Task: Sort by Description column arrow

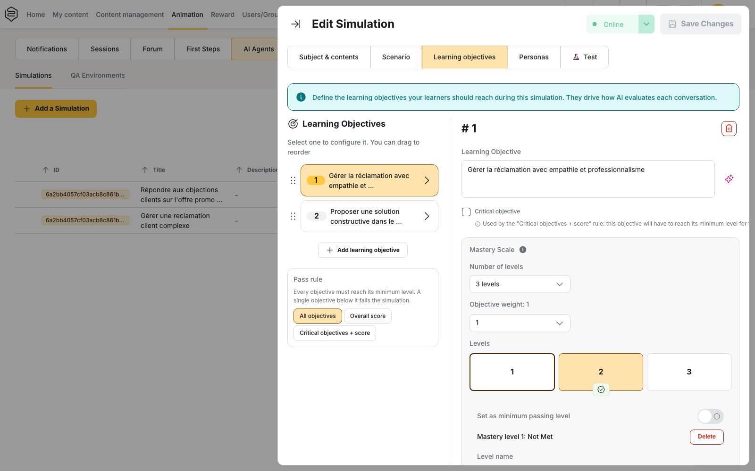Action: coord(239,170)
